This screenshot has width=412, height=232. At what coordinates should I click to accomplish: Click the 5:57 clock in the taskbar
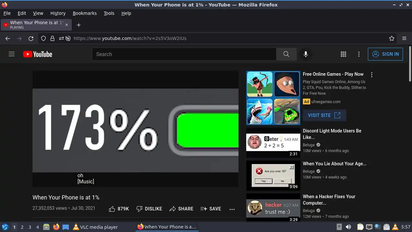406,227
